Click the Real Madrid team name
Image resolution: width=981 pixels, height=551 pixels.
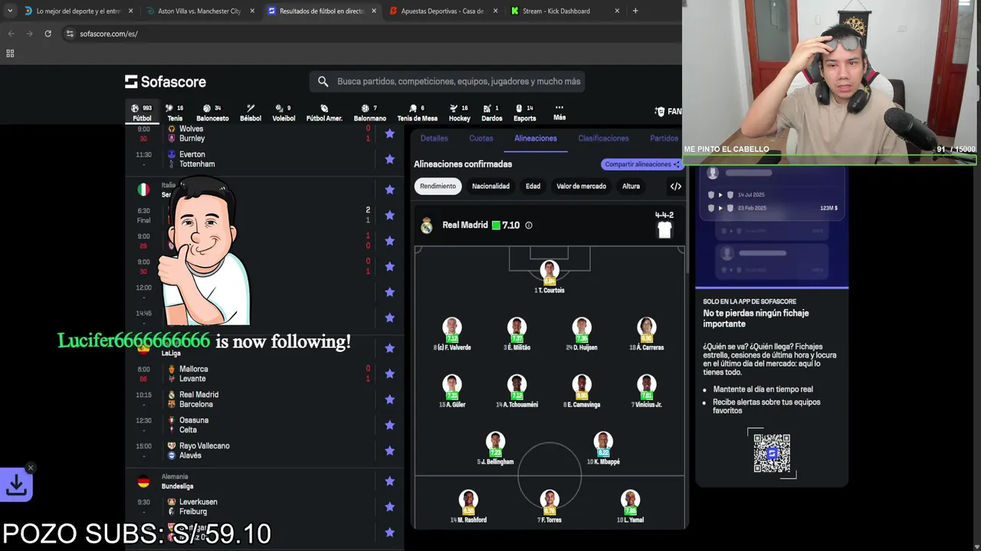click(x=465, y=225)
